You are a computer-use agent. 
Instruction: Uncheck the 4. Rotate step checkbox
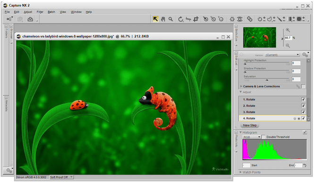point(303,118)
